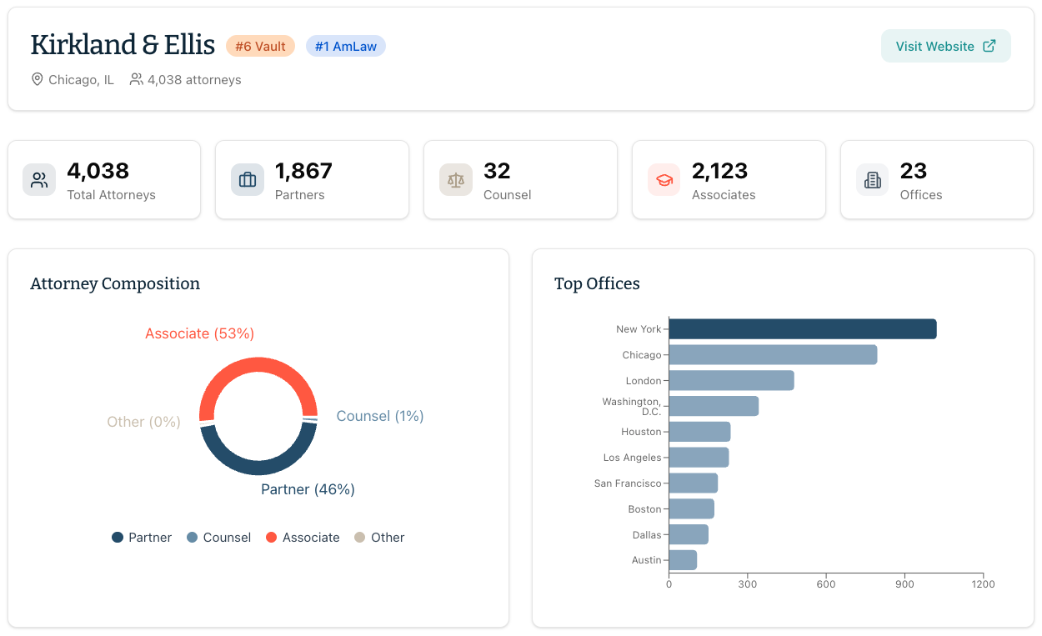Click the Offices building icon
The image size is (1042, 636).
pos(873,180)
